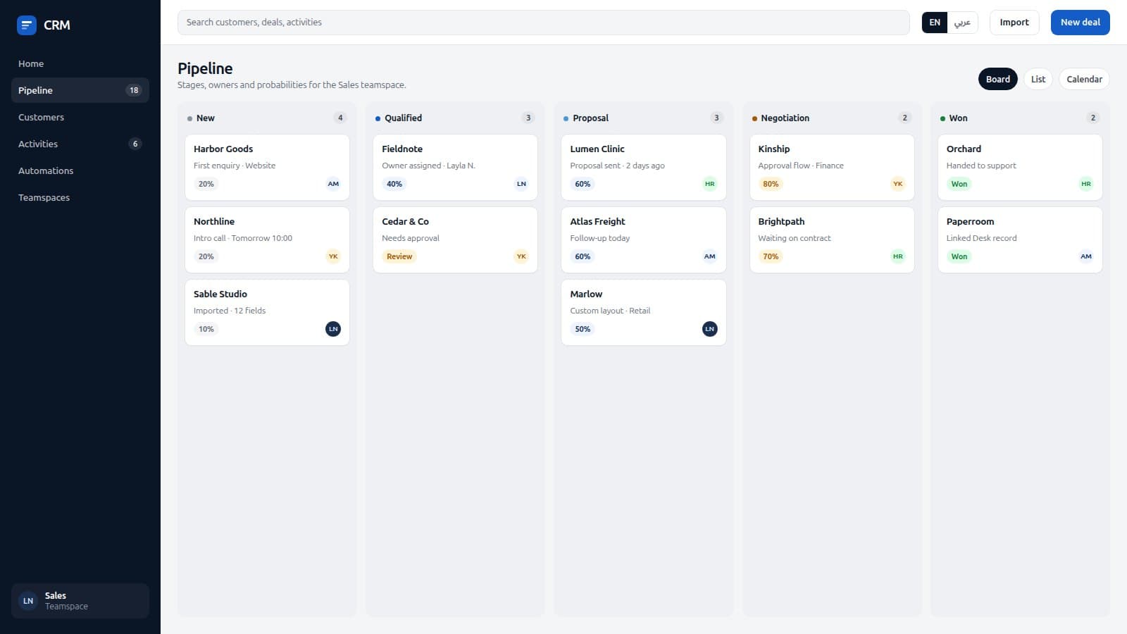Screen dimensions: 1127x634
Task: Click the 80% chip on Kinship
Action: [x=771, y=184]
